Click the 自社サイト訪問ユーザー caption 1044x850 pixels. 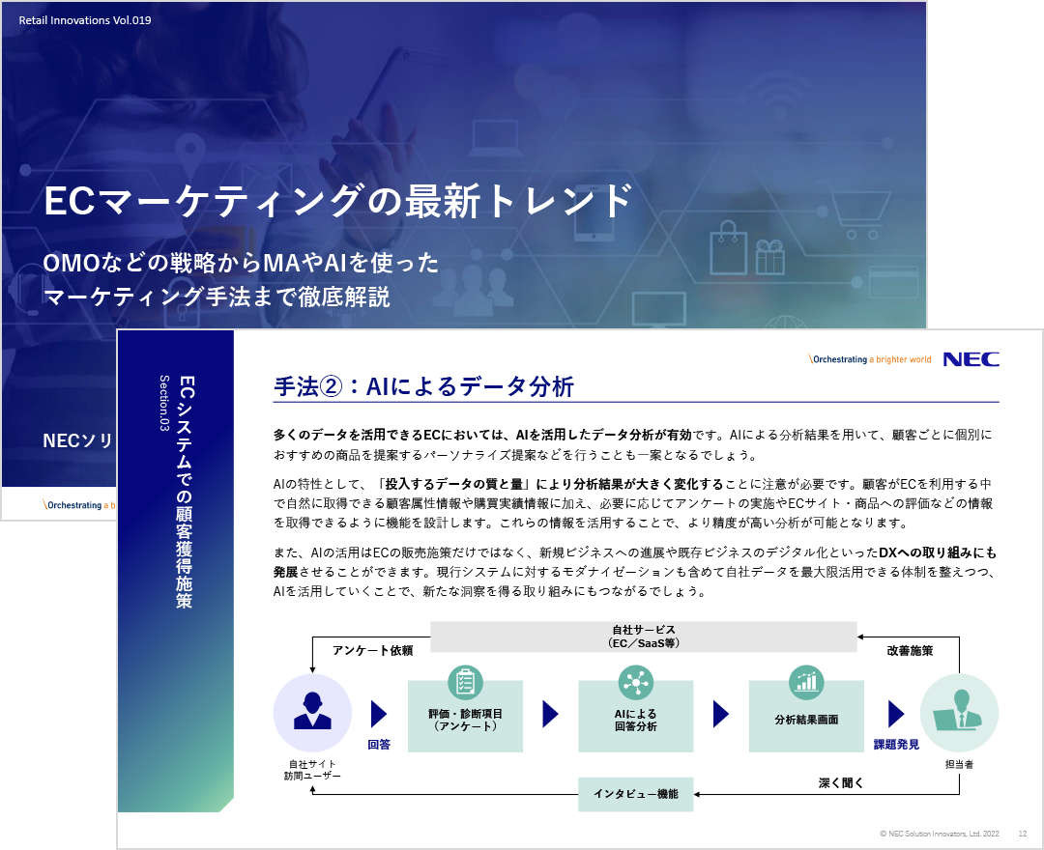point(312,770)
